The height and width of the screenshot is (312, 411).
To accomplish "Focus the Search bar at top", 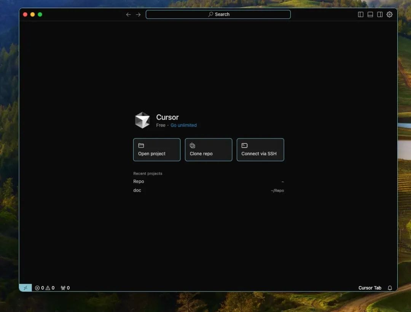I will (x=218, y=14).
